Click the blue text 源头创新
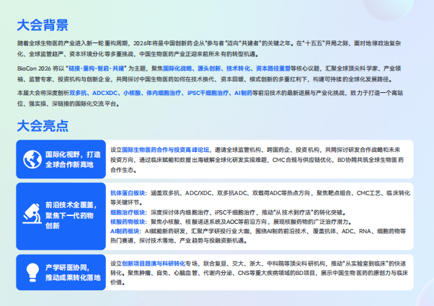 (209, 68)
